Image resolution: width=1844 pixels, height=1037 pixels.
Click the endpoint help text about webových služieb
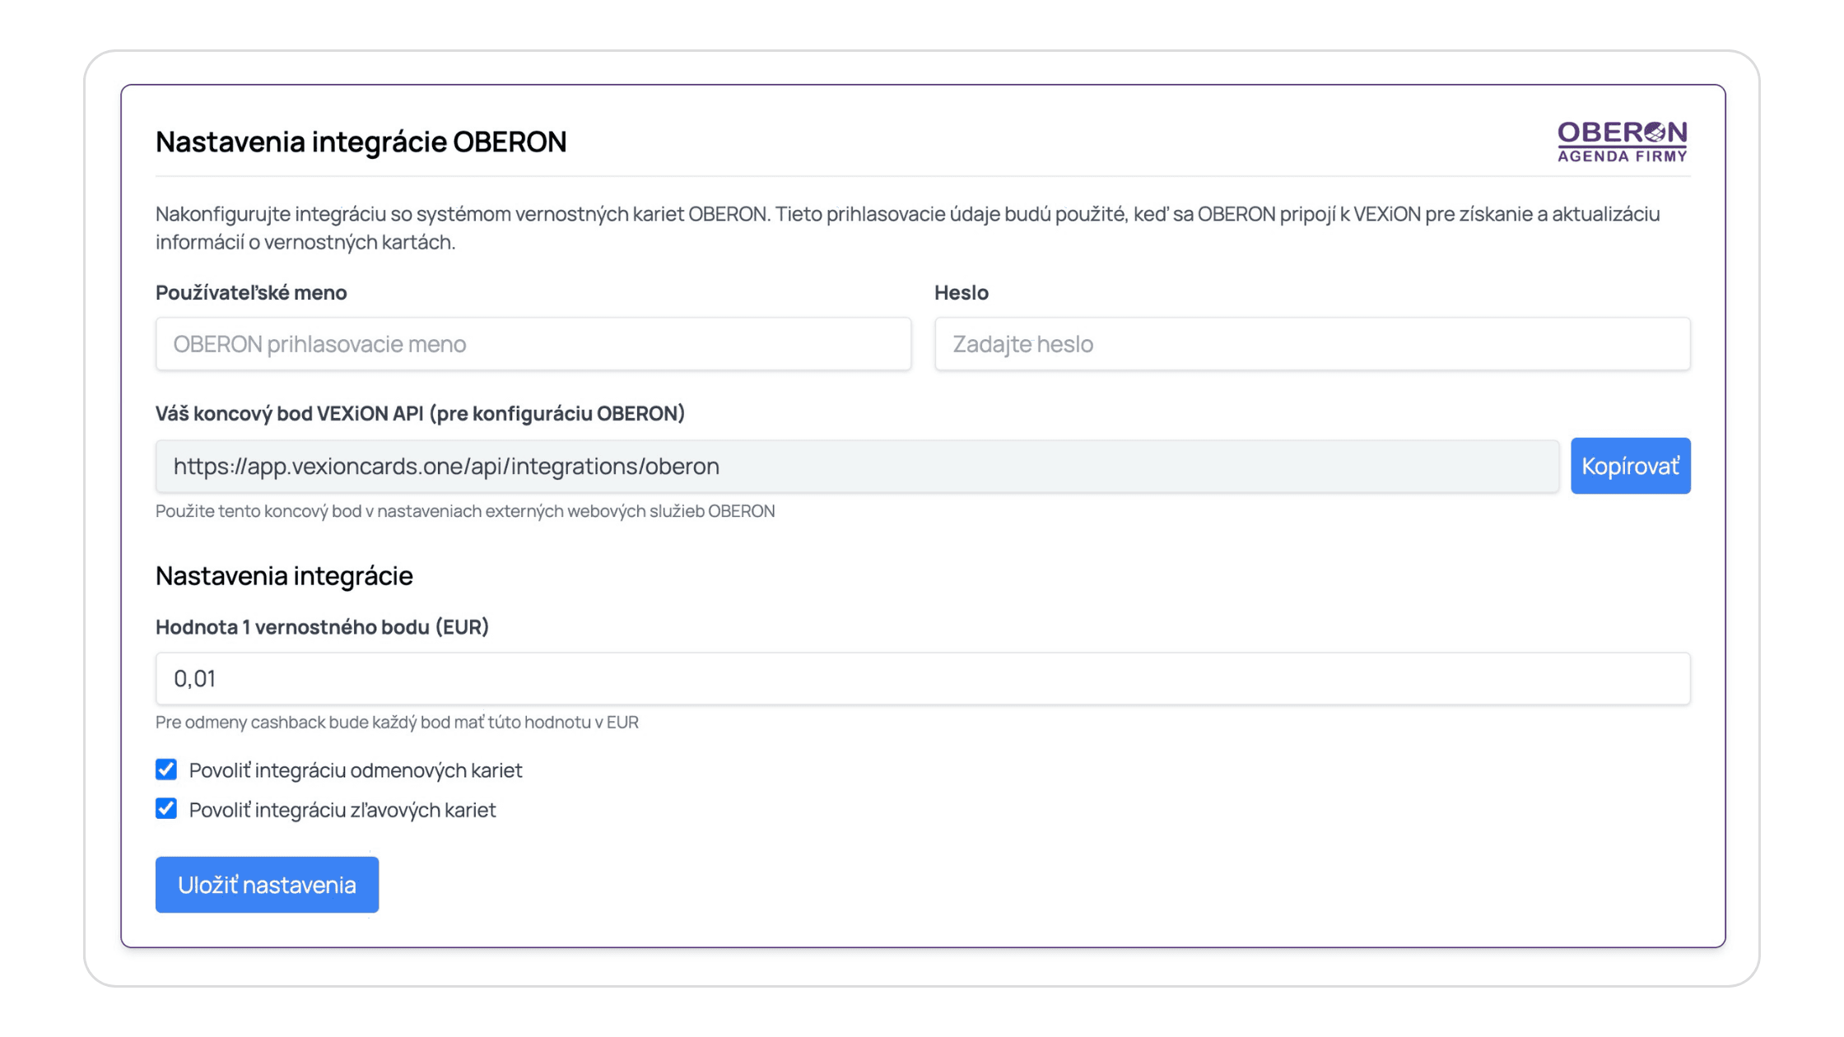pyautogui.click(x=465, y=511)
